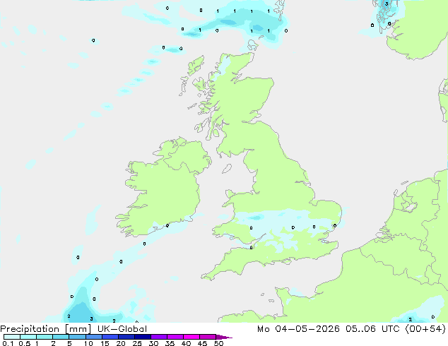Click the '20' legend scale label
The image size is (448, 346).
[121, 343]
